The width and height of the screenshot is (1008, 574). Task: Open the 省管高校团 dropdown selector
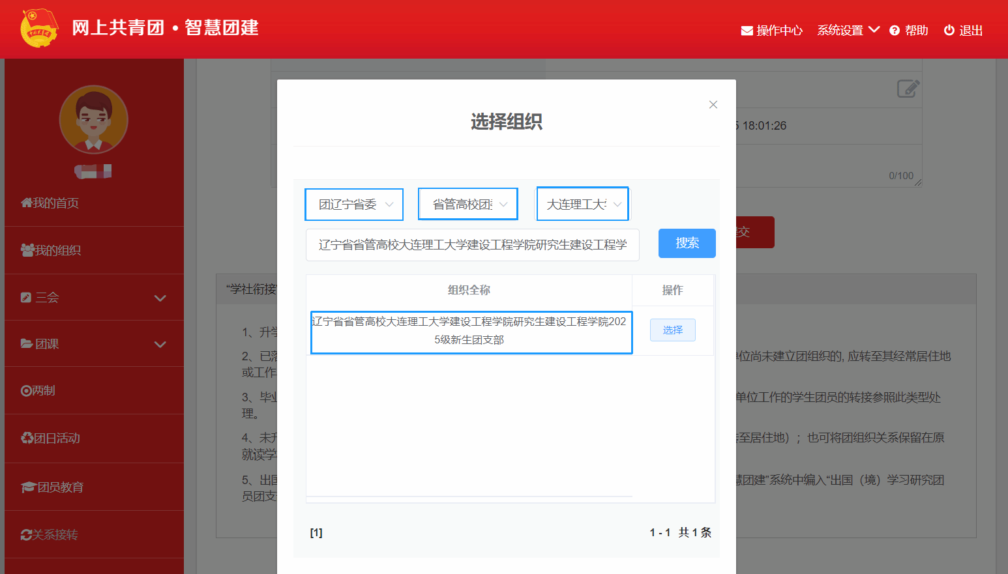tap(468, 205)
